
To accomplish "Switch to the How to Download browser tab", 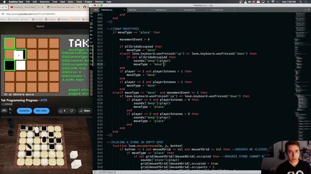I will pyautogui.click(x=63, y=7).
